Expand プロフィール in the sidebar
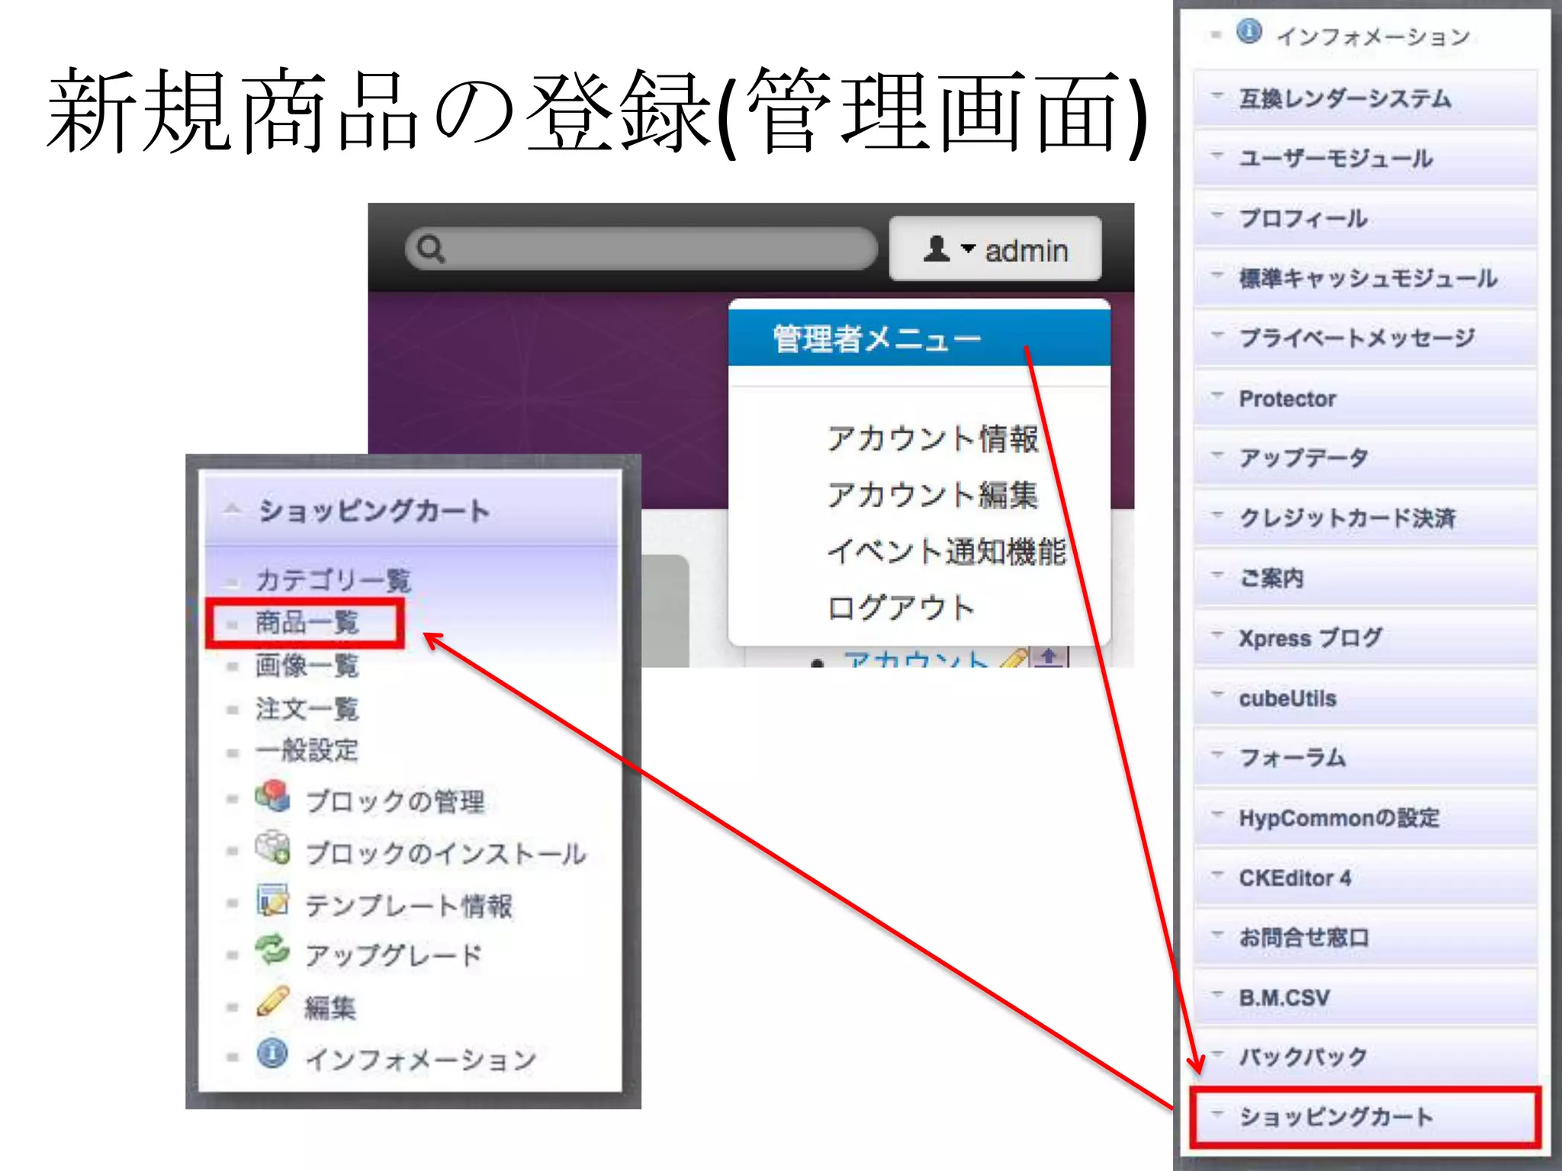 click(x=1365, y=219)
